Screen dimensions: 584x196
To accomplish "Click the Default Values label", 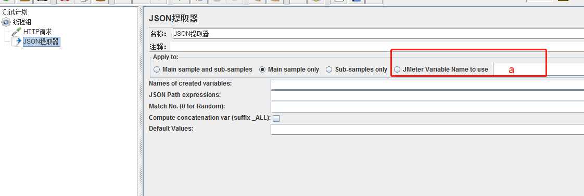I will 171,129.
